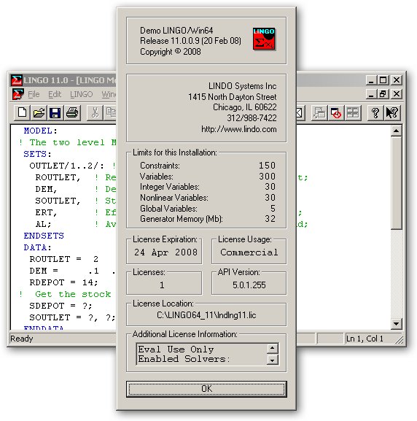Click the phone number 312/988-7422

click(252, 118)
